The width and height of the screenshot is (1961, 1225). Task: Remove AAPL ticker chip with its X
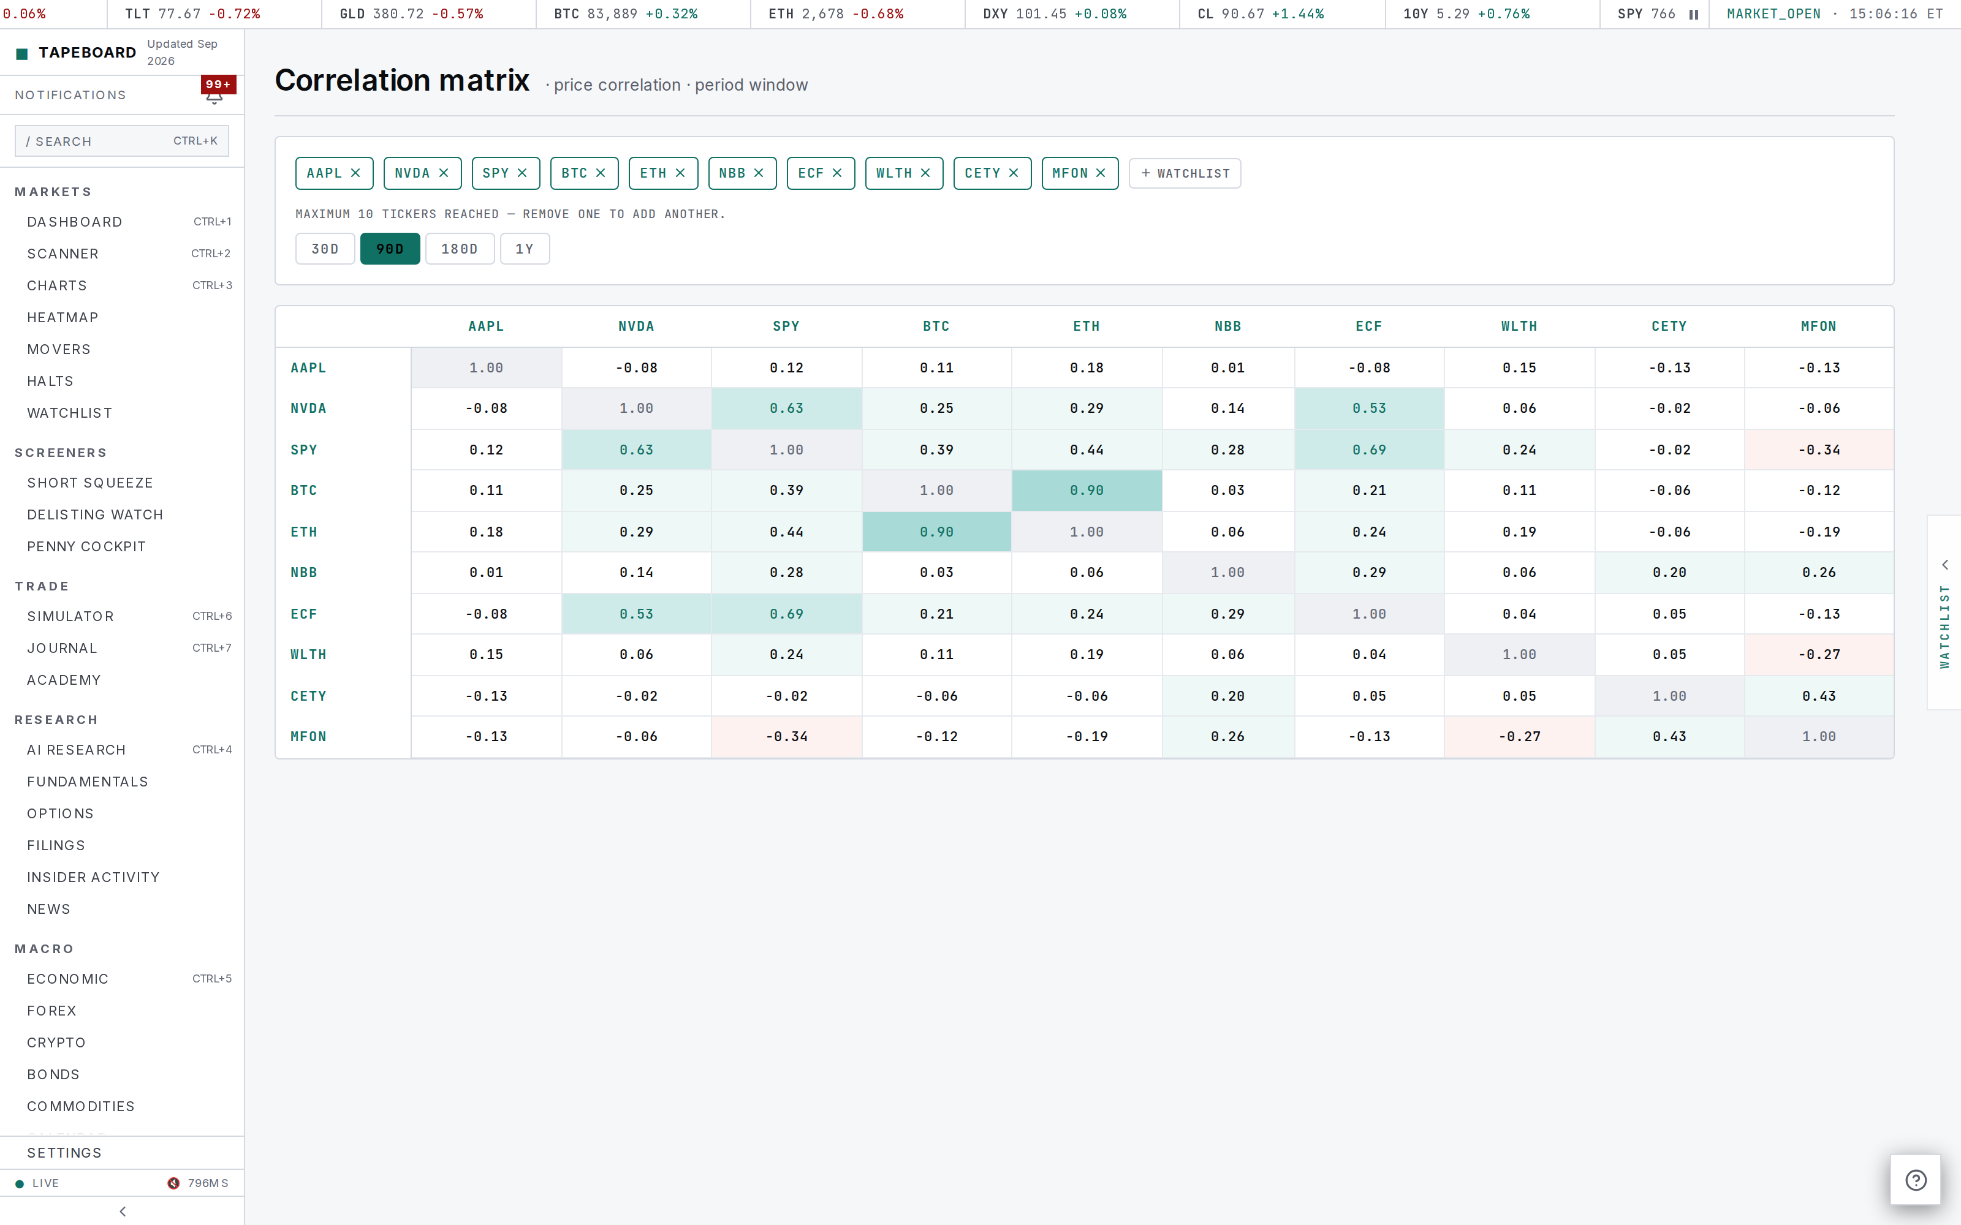pyautogui.click(x=355, y=173)
